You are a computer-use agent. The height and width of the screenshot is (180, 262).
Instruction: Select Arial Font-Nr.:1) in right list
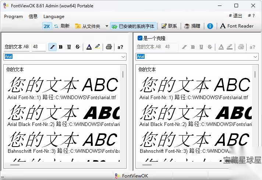(194, 97)
